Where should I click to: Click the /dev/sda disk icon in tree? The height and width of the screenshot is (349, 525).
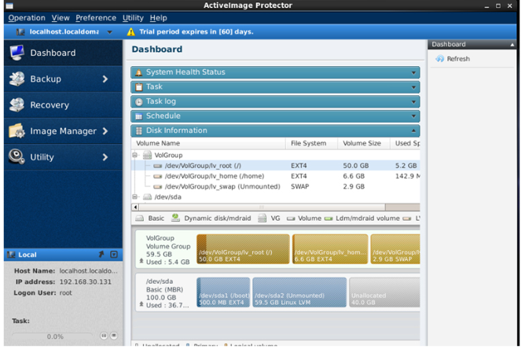pos(147,197)
